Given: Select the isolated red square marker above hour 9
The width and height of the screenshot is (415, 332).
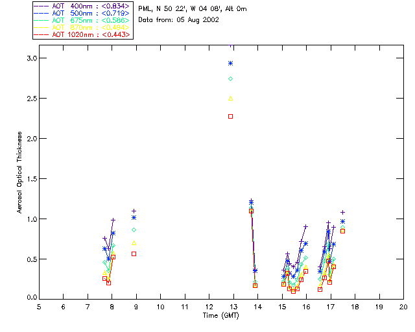Looking at the screenshot, I should pyautogui.click(x=134, y=254).
